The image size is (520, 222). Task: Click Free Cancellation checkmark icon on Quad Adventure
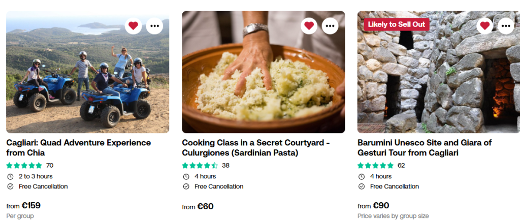pos(10,186)
